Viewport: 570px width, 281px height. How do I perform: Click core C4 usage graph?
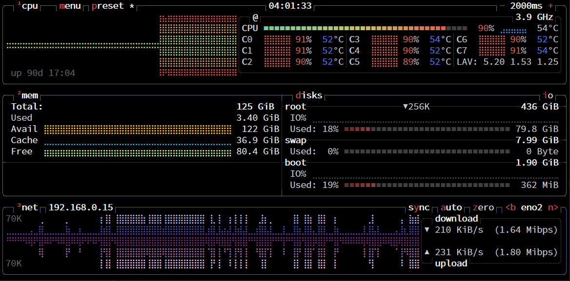(384, 51)
